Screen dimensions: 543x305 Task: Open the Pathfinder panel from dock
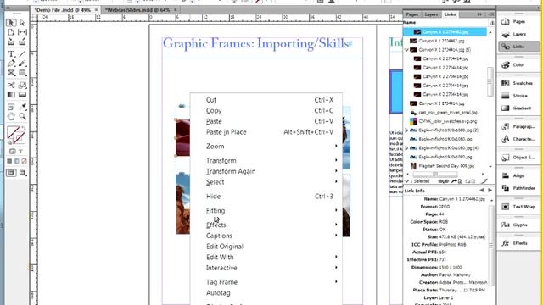point(518,188)
